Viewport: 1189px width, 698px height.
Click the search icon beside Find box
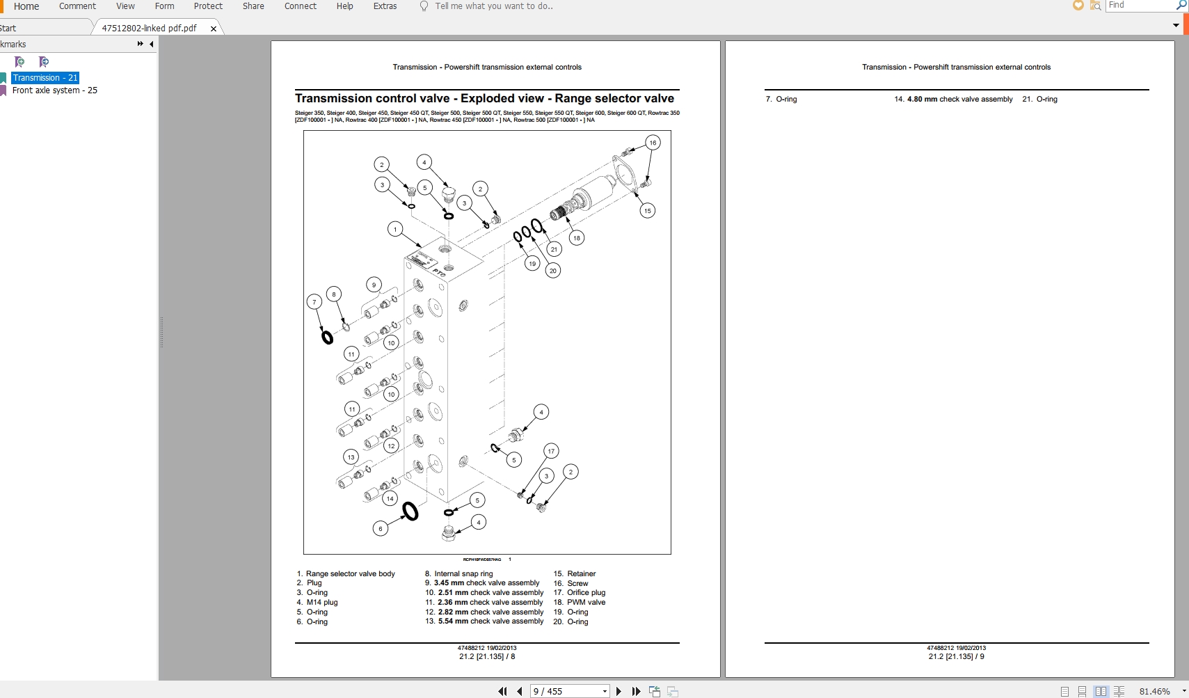tap(1181, 5)
